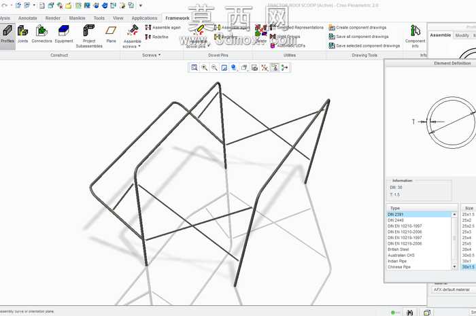The height and width of the screenshot is (316, 476).
Task: Click Save all component drawings
Action: coord(359,37)
